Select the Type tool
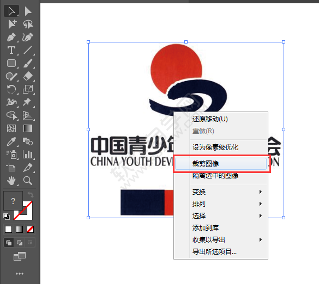The image size is (319, 284). click(x=11, y=50)
